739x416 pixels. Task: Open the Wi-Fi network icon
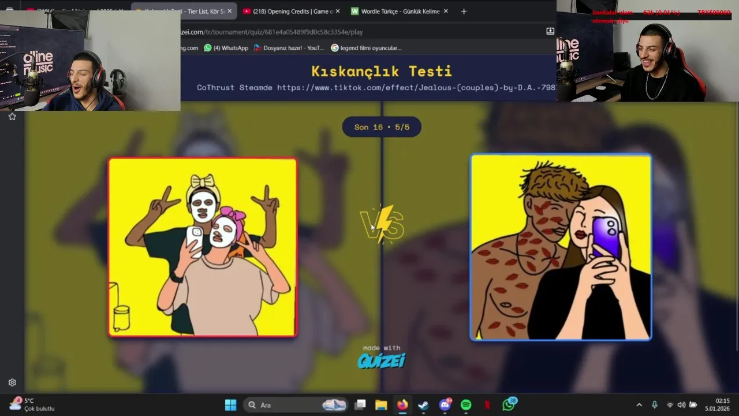(x=670, y=405)
